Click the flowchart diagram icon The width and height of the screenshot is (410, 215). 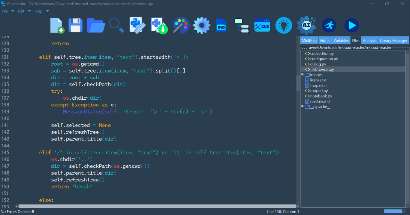click(242, 25)
